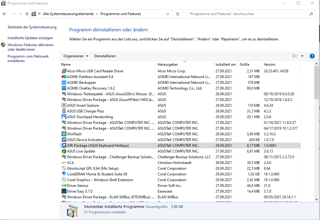
Task: Click the Alcor Micro USB Card Reader icon
Action: coord(64,71)
